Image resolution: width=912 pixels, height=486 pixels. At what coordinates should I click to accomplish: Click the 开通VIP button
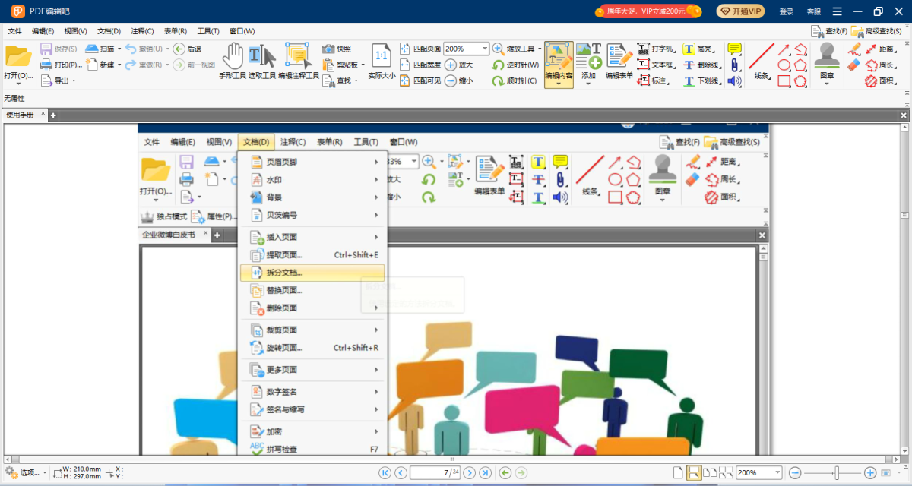[740, 11]
